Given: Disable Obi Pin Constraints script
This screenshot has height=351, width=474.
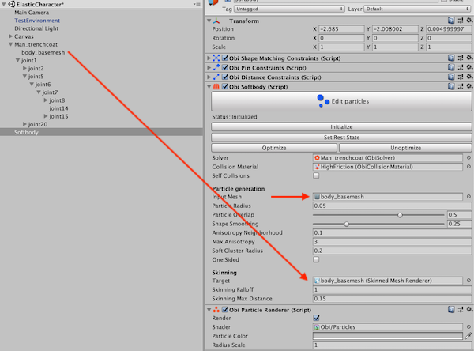Looking at the screenshot, I should tap(225, 67).
